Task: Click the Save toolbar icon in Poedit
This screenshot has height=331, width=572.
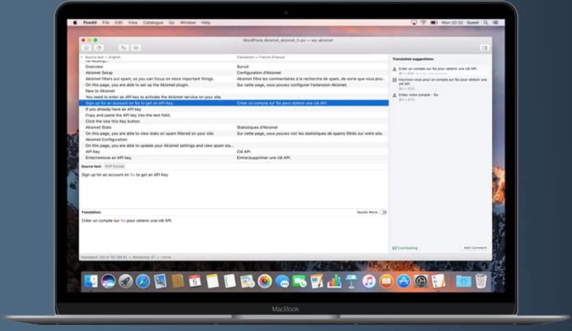Action: (86, 48)
